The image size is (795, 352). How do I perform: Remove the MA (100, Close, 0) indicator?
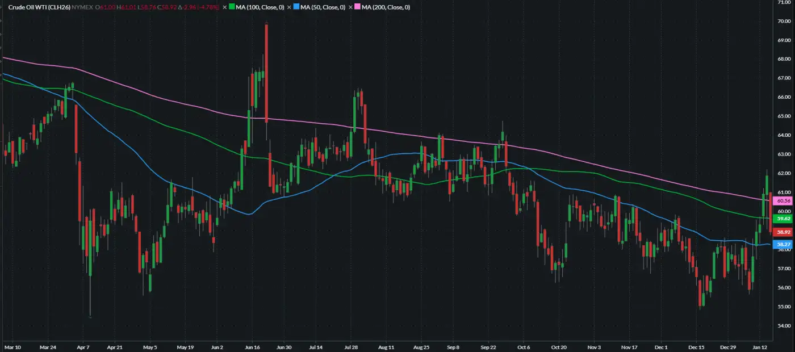click(225, 7)
